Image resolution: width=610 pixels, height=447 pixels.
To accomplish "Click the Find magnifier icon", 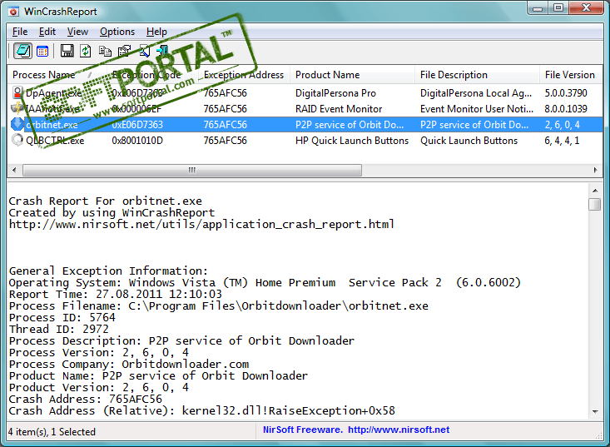I will tap(144, 51).
